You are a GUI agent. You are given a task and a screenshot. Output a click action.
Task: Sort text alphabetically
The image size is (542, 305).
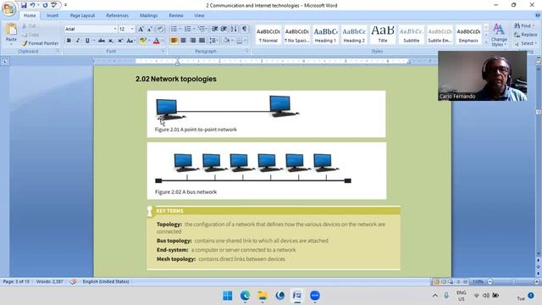pyautogui.click(x=234, y=29)
